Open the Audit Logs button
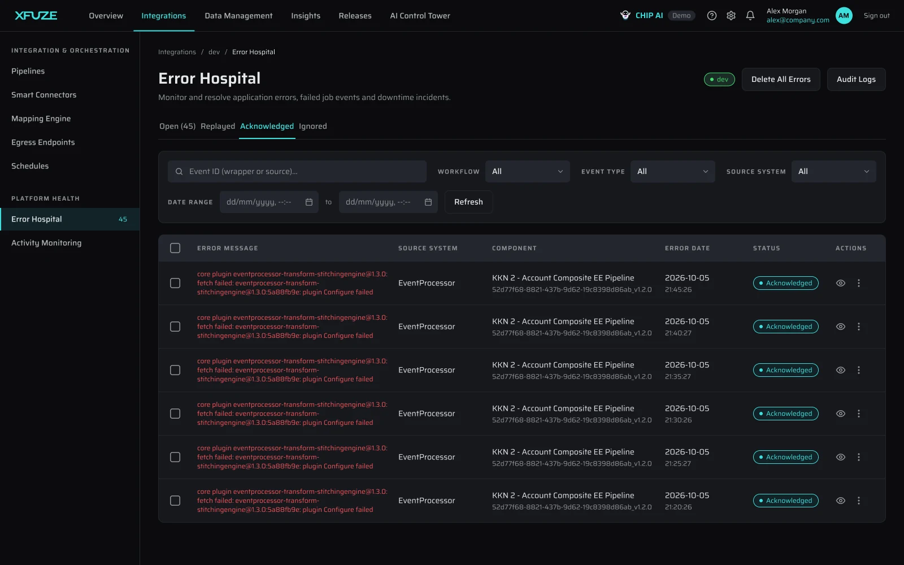Screen dimensions: 904x565 click(856, 79)
